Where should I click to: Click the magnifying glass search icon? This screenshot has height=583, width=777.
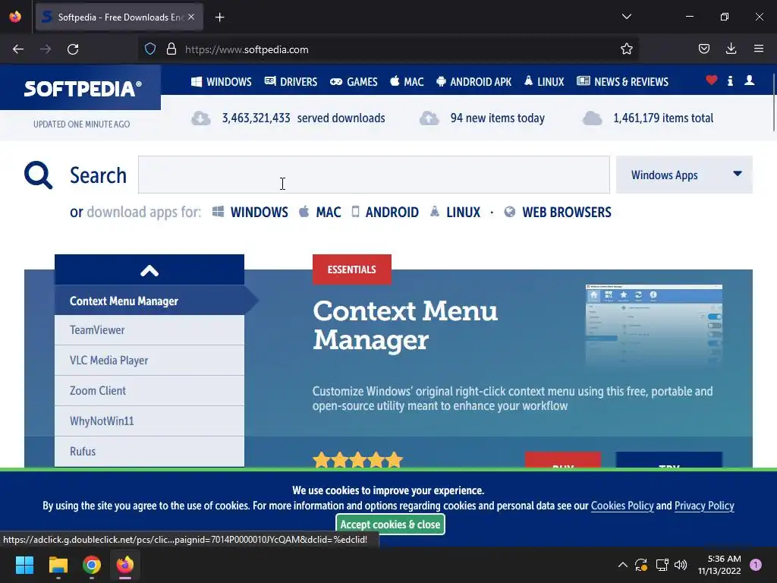coord(38,175)
